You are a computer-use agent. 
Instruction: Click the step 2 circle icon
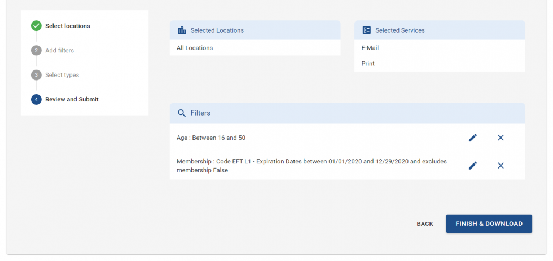coord(36,50)
